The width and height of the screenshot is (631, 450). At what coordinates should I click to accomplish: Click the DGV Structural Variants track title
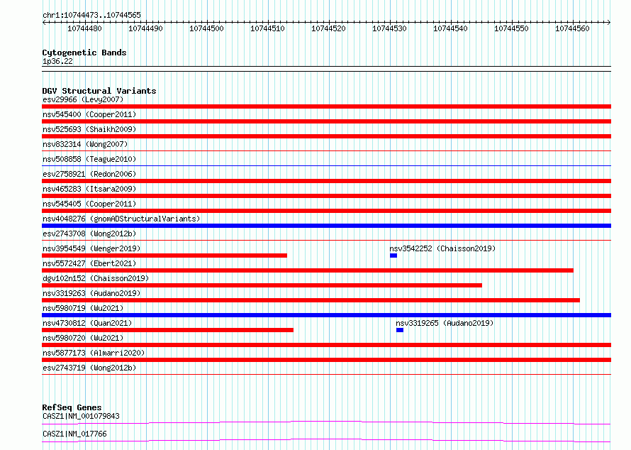[x=99, y=91]
